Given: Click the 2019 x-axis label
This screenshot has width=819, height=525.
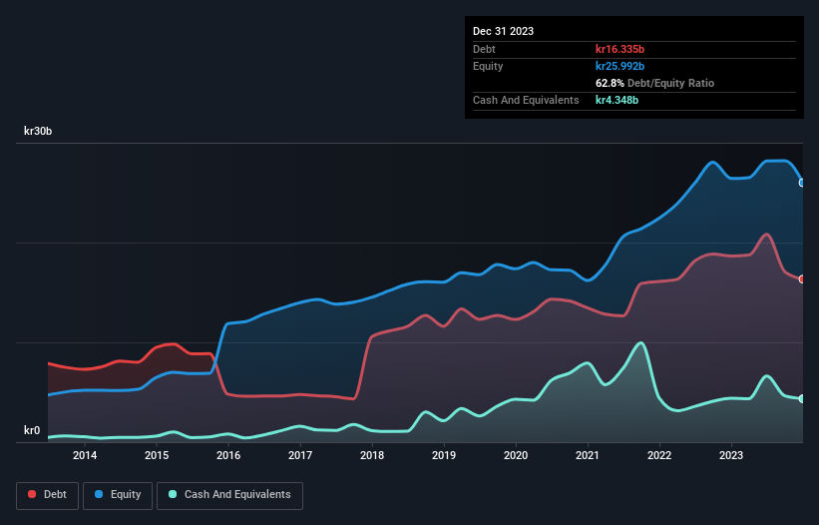Looking at the screenshot, I should click(444, 455).
